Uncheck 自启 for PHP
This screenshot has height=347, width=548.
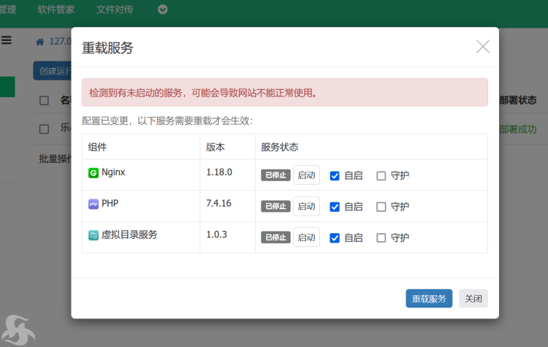click(335, 207)
